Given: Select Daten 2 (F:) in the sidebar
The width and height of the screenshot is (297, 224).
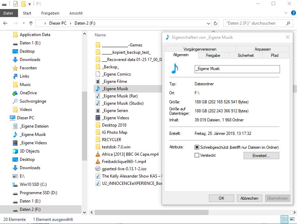Looking at the screenshot, I should [41, 209].
